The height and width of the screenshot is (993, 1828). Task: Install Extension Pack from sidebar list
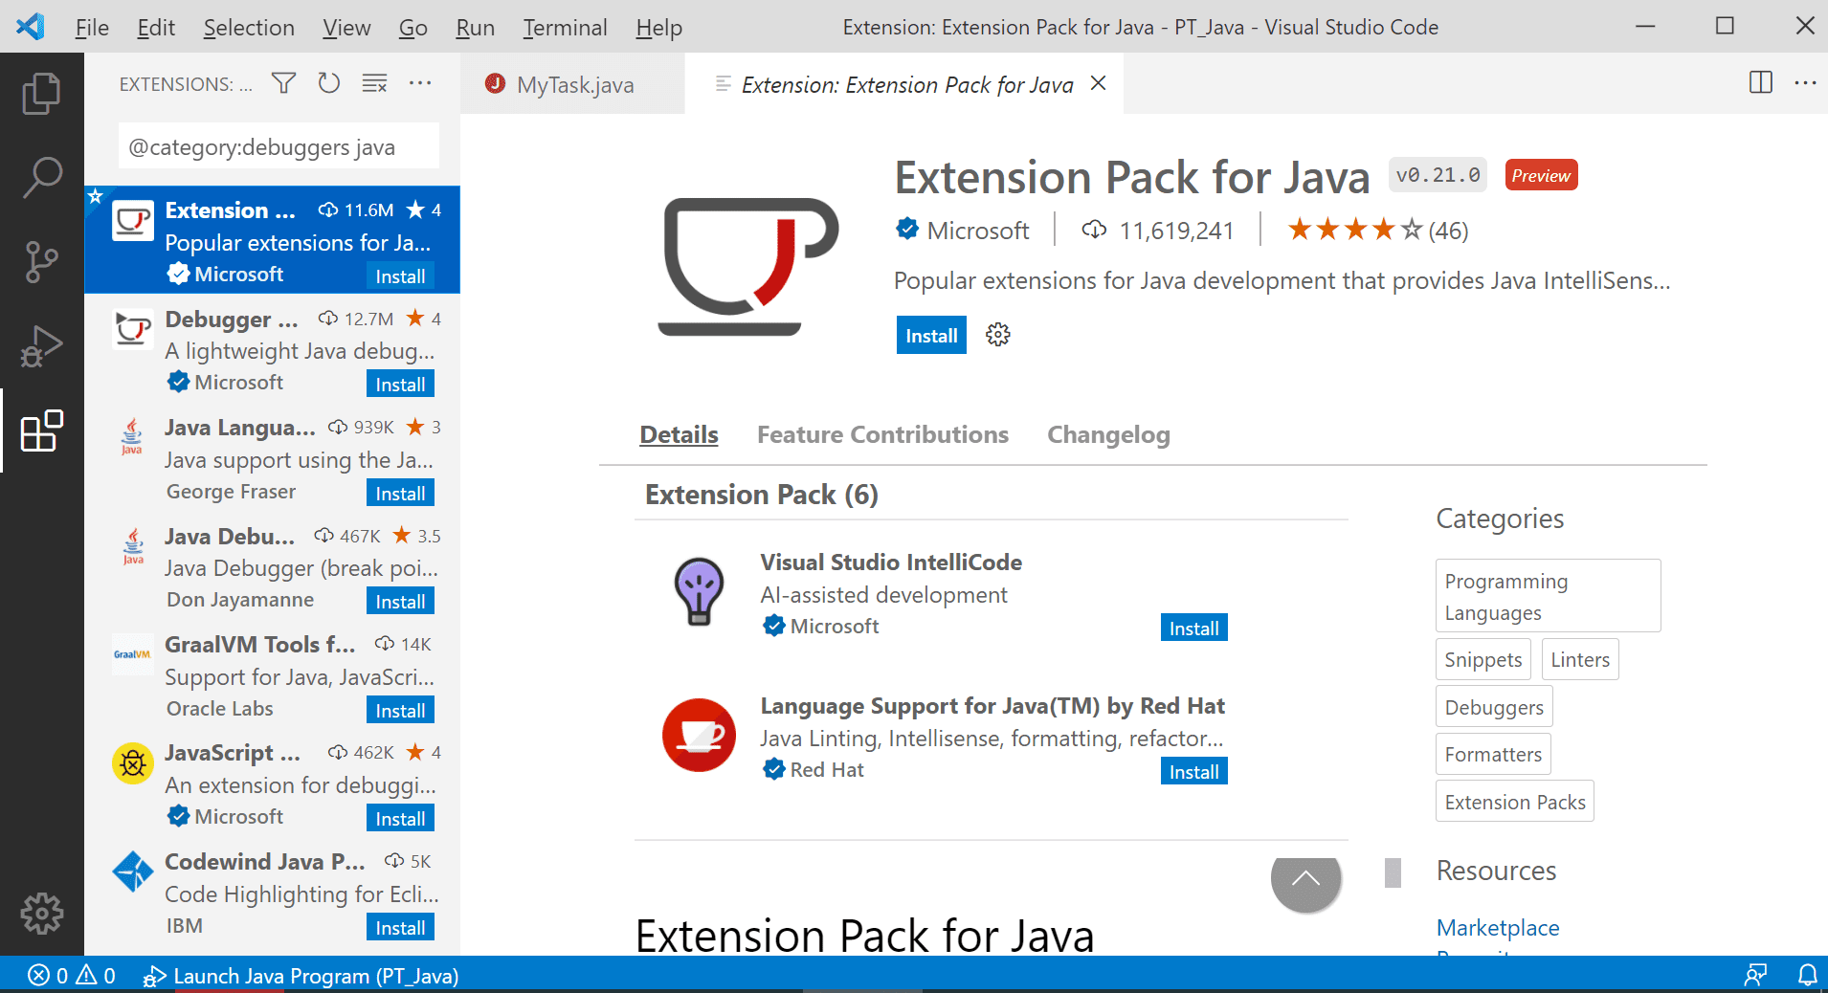[x=400, y=276]
